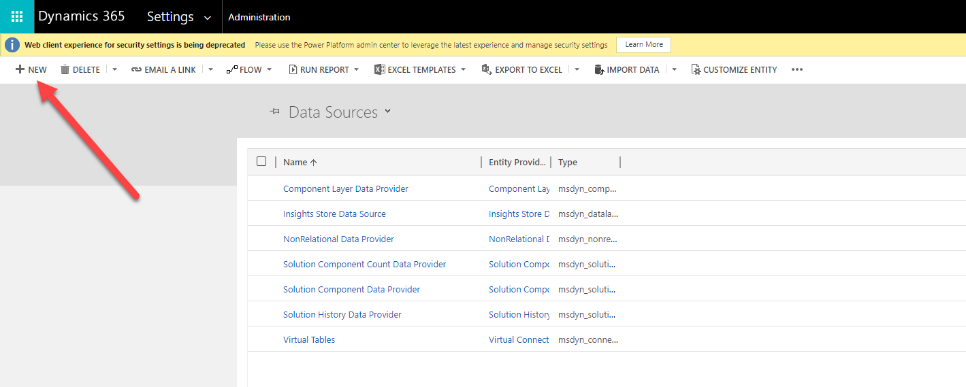Click the Delete trash can icon
Screen dimensions: 966x387
(x=65, y=69)
